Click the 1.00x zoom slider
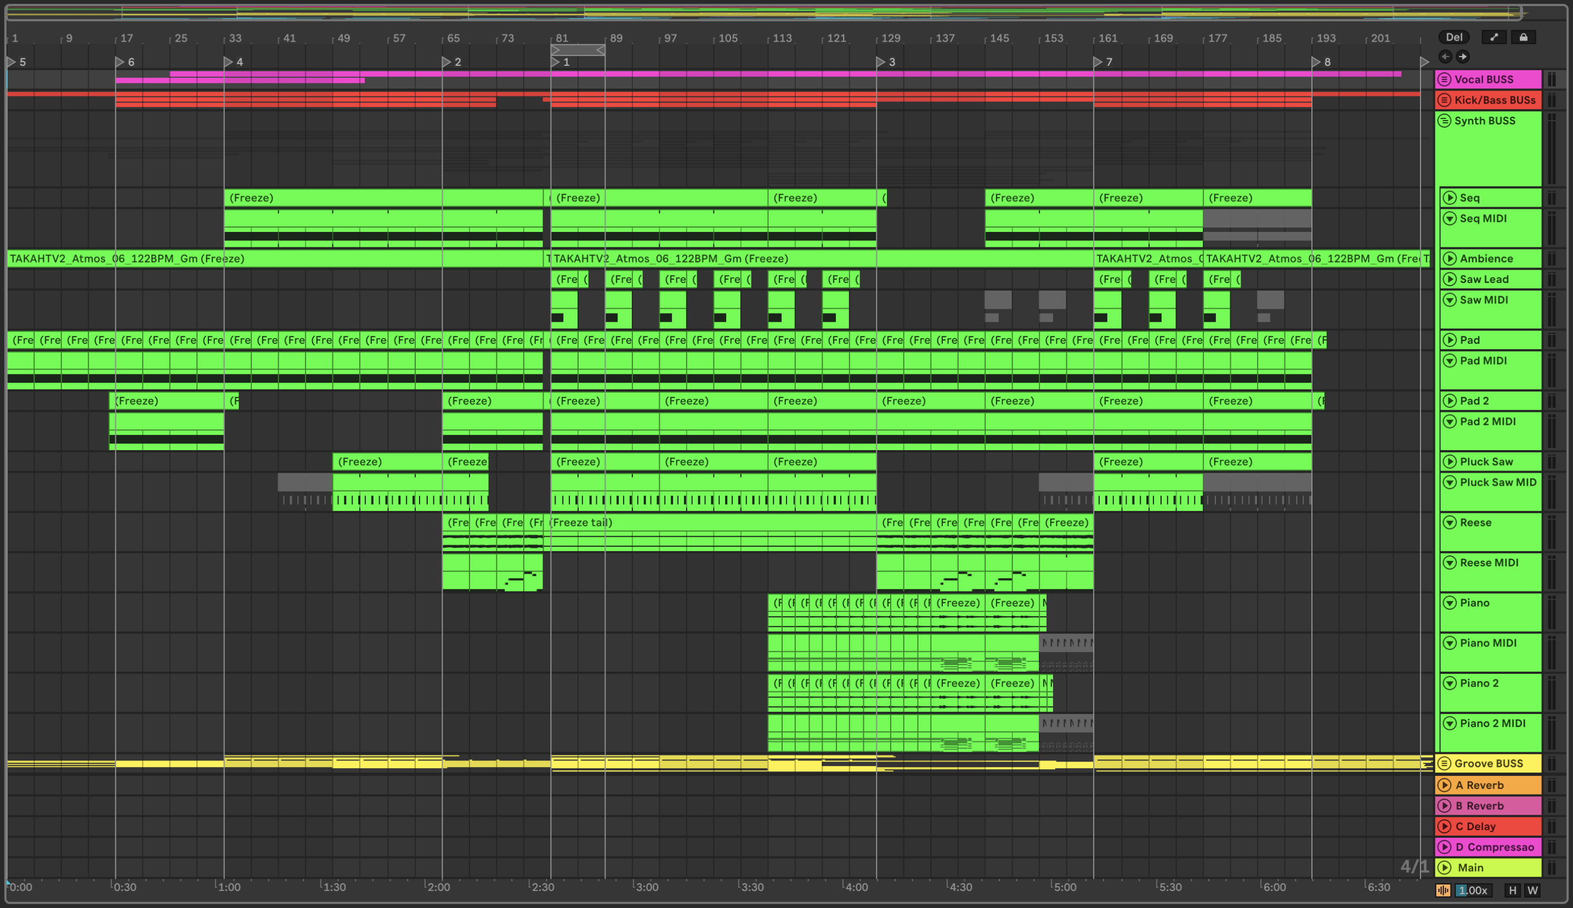1573x908 pixels. (1473, 890)
